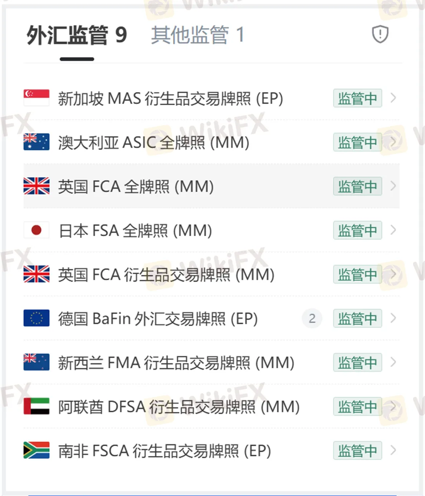The width and height of the screenshot is (425, 496).
Task: Expand the 日本 FSA license row chevron
Action: [393, 230]
